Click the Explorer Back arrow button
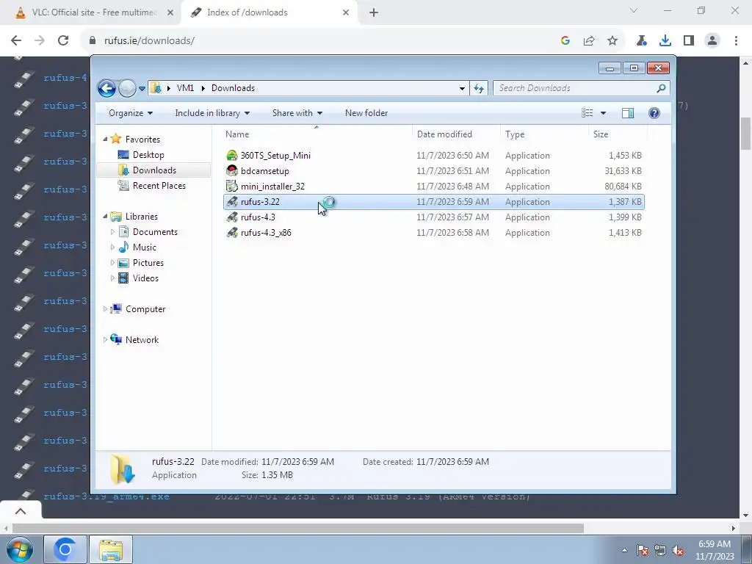The image size is (752, 564). [107, 88]
